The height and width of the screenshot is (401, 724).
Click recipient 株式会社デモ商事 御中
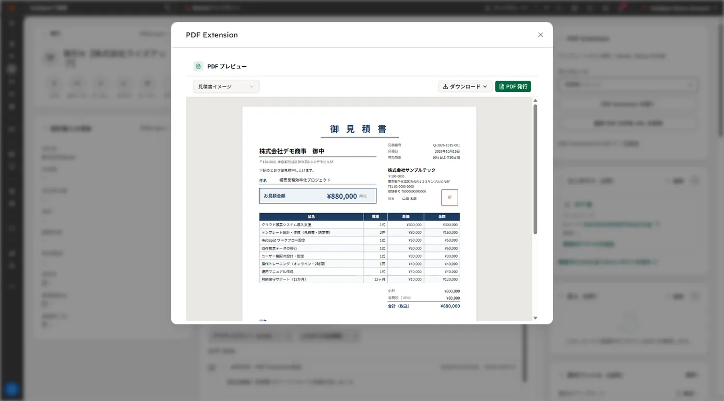[x=292, y=151]
